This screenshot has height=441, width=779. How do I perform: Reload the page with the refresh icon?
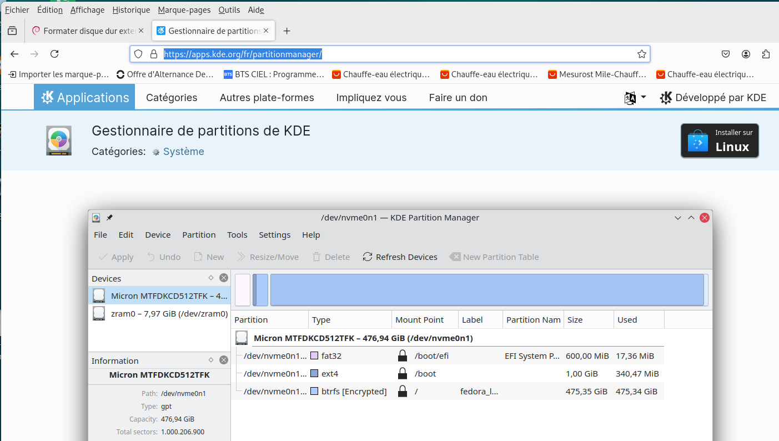(54, 54)
